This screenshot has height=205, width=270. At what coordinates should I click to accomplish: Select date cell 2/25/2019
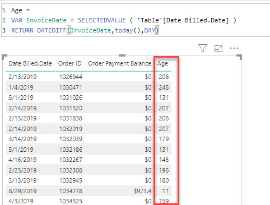[x=22, y=170]
